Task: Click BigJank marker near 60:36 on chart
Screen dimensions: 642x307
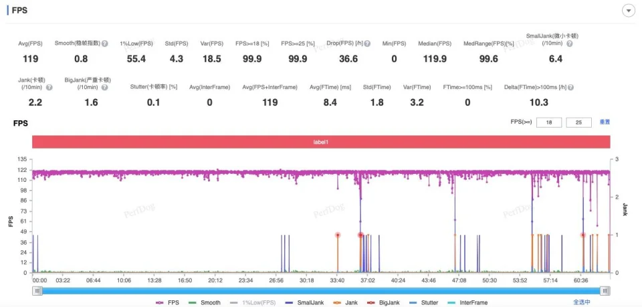Action: (x=583, y=235)
